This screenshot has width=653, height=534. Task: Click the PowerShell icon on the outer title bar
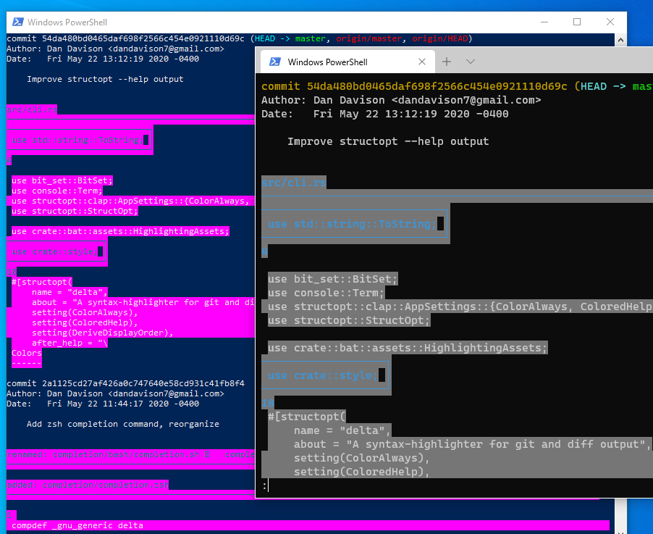coord(17,22)
